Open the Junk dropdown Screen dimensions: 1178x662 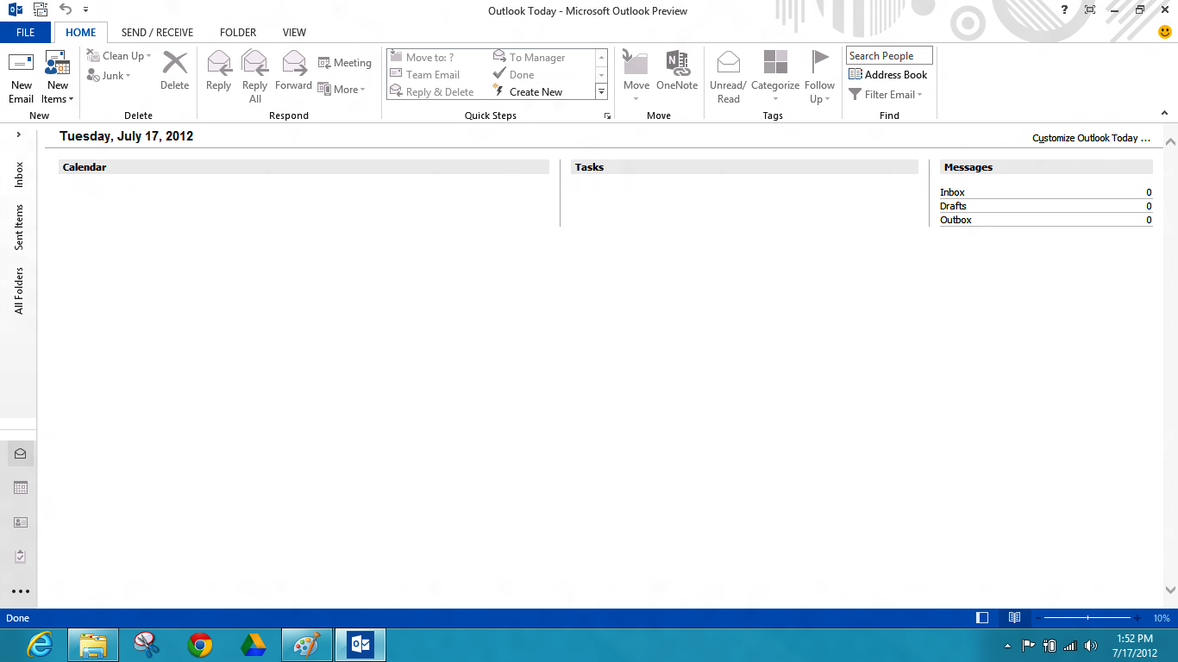click(x=109, y=76)
